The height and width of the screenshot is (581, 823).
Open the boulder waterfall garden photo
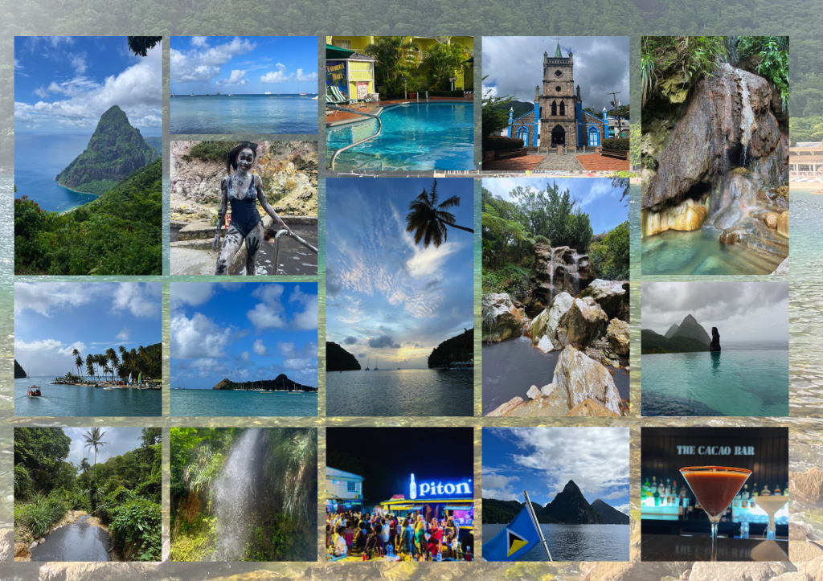pos(555,297)
